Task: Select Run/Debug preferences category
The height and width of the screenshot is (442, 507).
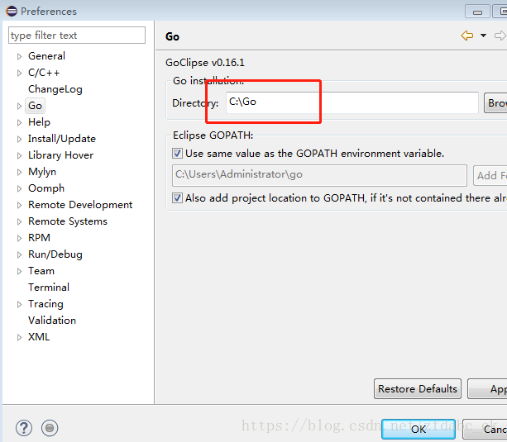Action: click(55, 254)
